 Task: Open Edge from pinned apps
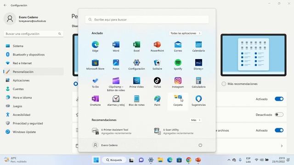coord(95,47)
